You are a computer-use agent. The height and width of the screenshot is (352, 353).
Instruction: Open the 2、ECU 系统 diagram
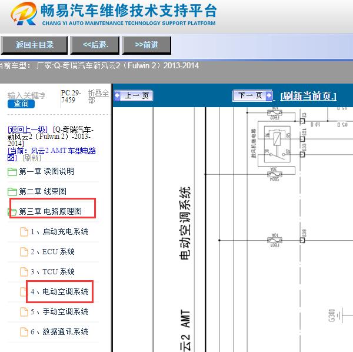[x=52, y=251]
